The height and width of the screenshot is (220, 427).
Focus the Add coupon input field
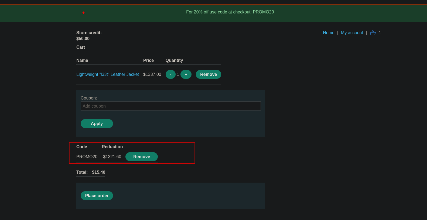pos(170,106)
